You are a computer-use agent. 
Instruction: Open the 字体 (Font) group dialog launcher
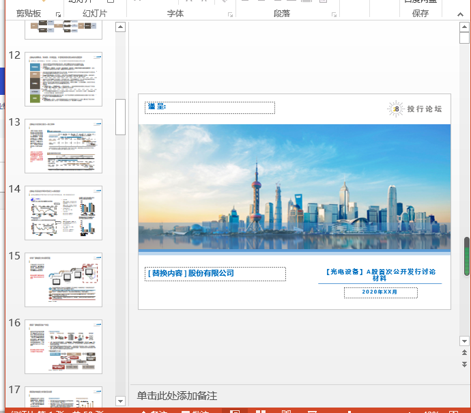(x=229, y=14)
